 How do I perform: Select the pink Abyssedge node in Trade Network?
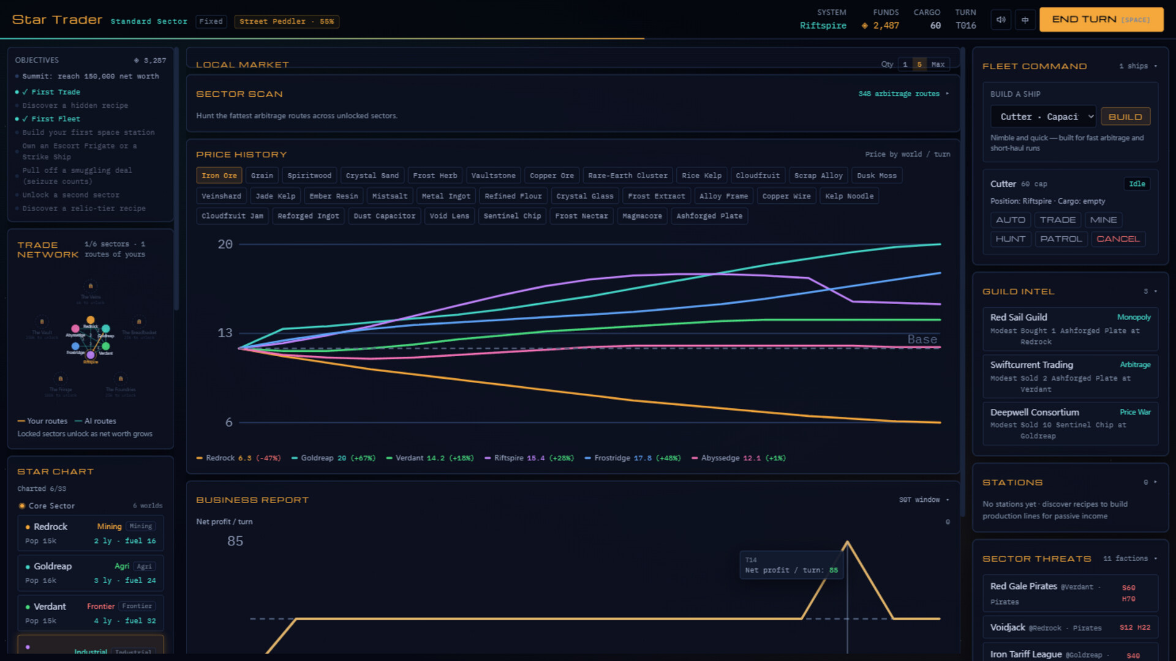click(75, 329)
